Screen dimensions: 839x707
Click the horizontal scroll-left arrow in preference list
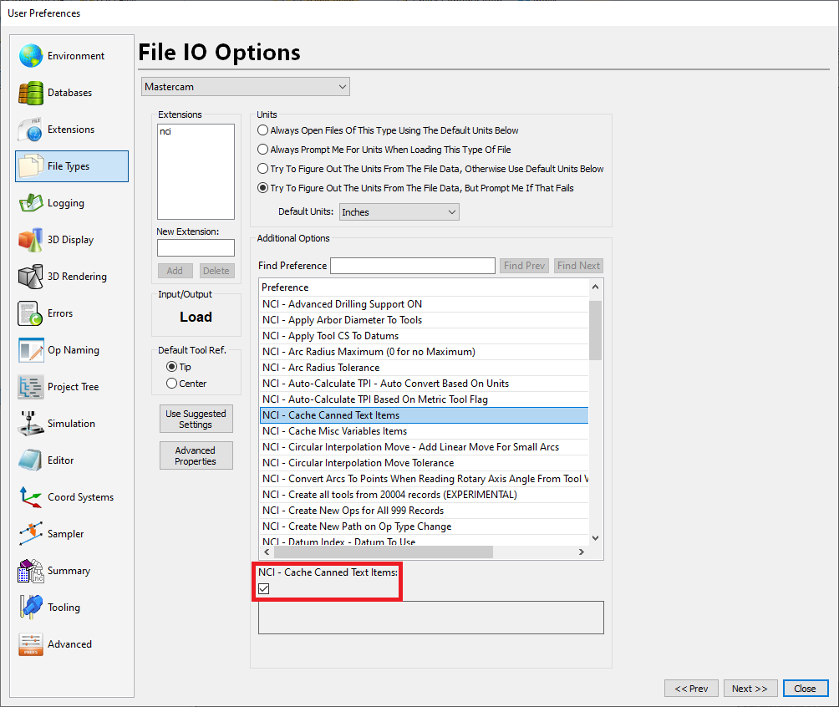coord(267,552)
